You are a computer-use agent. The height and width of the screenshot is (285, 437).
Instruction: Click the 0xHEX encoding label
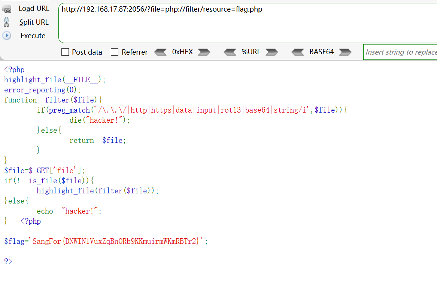(x=182, y=52)
